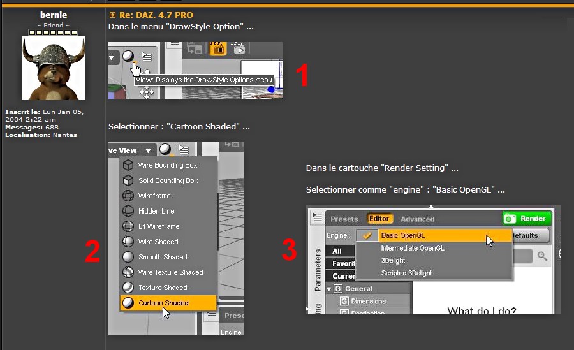This screenshot has height=350, width=574.
Task: Select Wire Bounding Box draw style
Action: tap(169, 166)
